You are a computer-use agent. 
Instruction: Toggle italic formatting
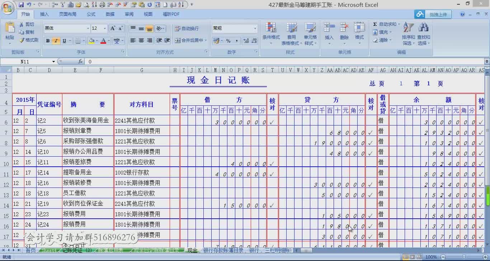pyautogui.click(x=56, y=41)
